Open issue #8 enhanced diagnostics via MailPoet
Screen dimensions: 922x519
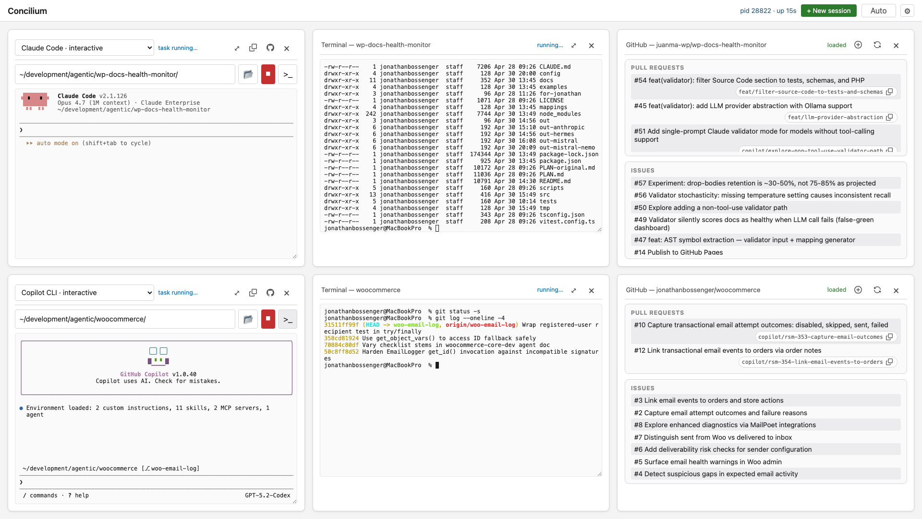click(765, 425)
